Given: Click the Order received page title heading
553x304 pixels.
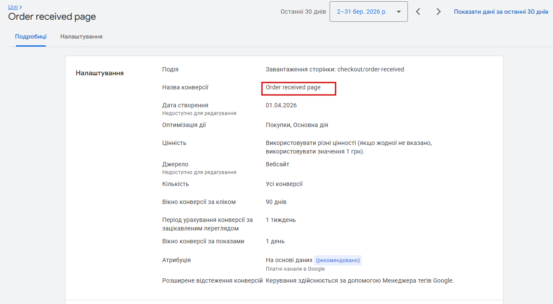Looking at the screenshot, I should (52, 17).
